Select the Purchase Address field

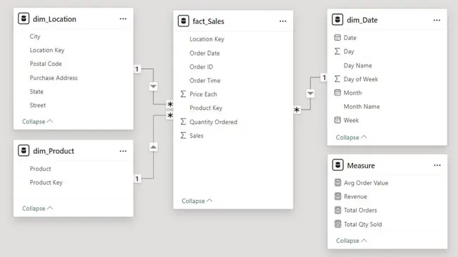coord(54,78)
